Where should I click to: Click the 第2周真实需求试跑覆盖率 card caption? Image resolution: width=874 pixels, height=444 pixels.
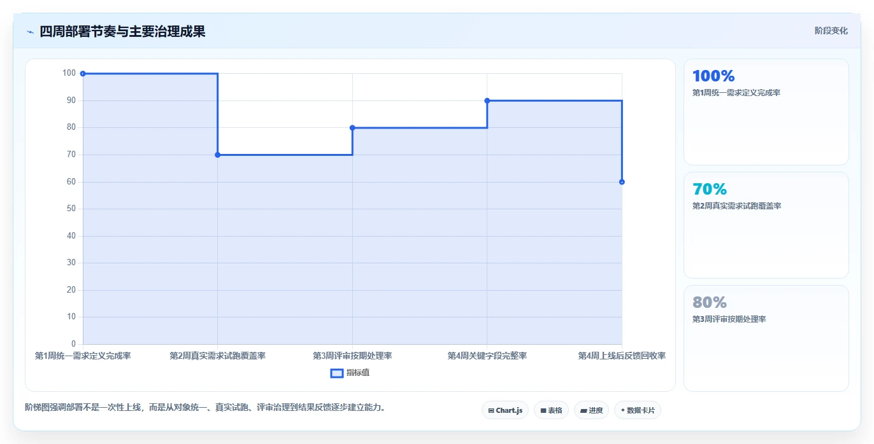[x=736, y=206]
